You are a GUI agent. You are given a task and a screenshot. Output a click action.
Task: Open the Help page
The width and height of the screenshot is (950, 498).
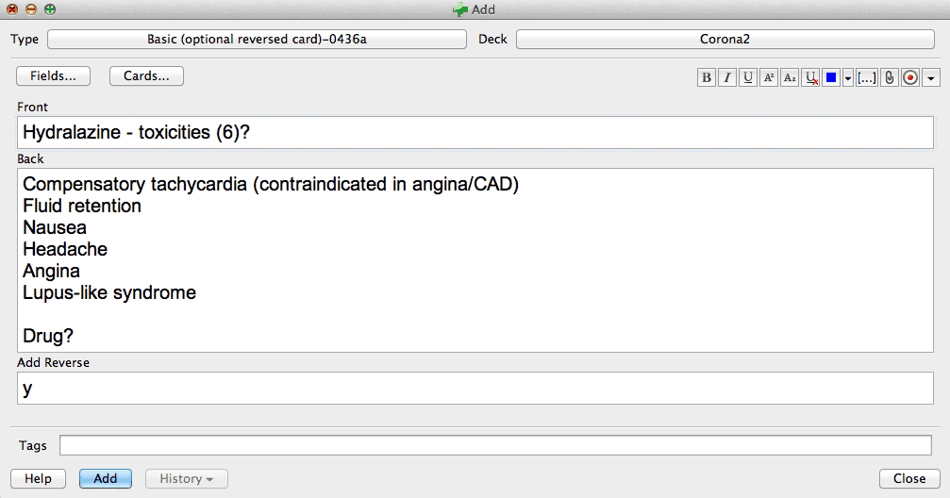(x=38, y=478)
